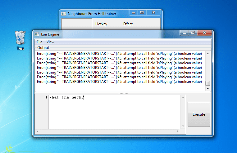237x153 pixels.
Task: Click the splitter grip between Output and script
Action: coord(123,93)
